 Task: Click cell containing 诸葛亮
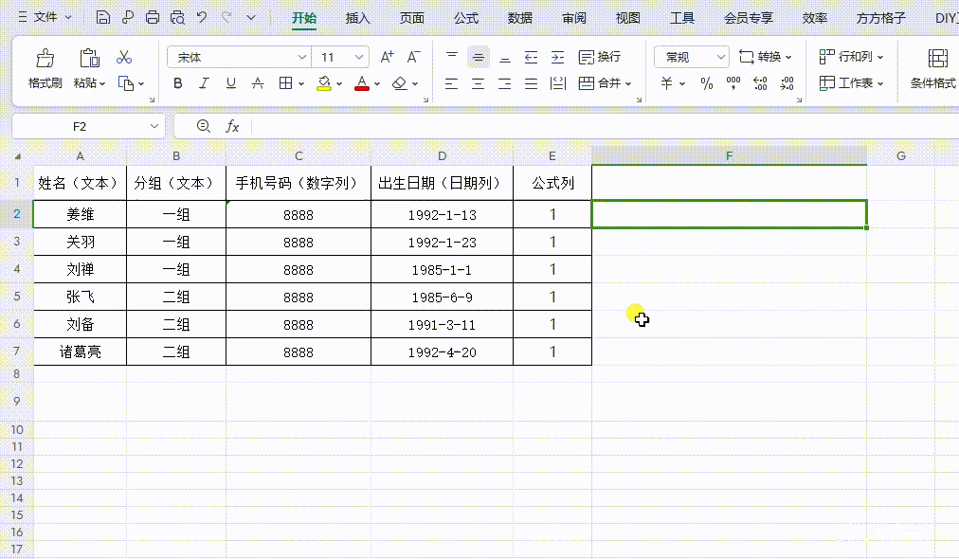click(81, 352)
